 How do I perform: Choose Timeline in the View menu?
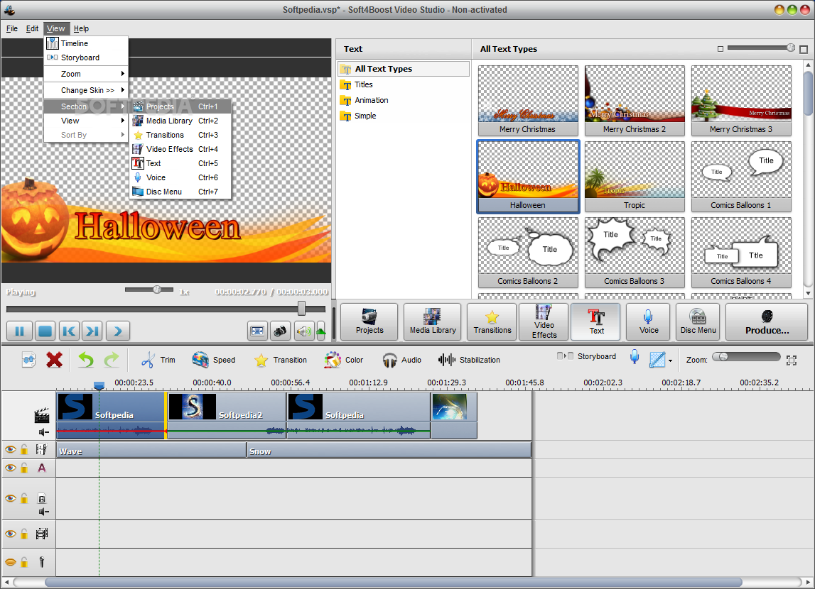[x=86, y=43]
